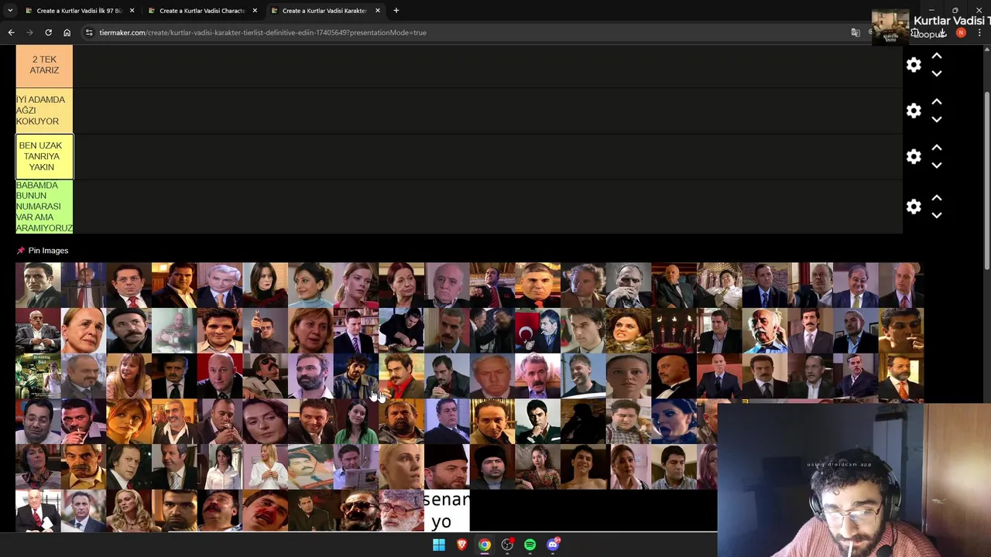Open the browser home page
The image size is (991, 557).
pos(67,32)
